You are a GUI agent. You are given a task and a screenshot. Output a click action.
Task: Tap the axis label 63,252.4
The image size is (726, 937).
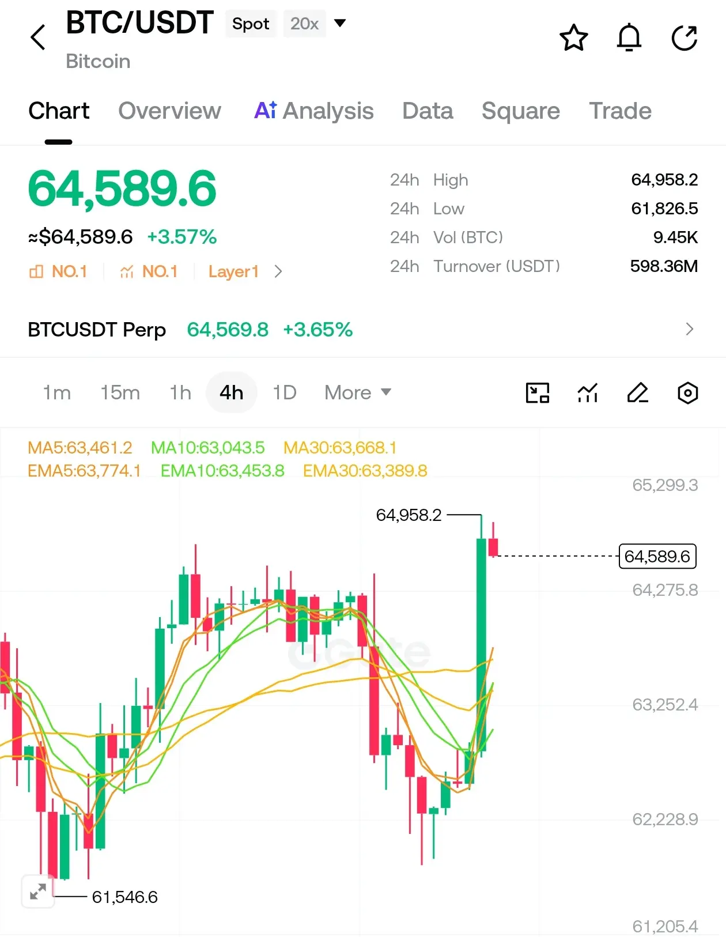[665, 705]
